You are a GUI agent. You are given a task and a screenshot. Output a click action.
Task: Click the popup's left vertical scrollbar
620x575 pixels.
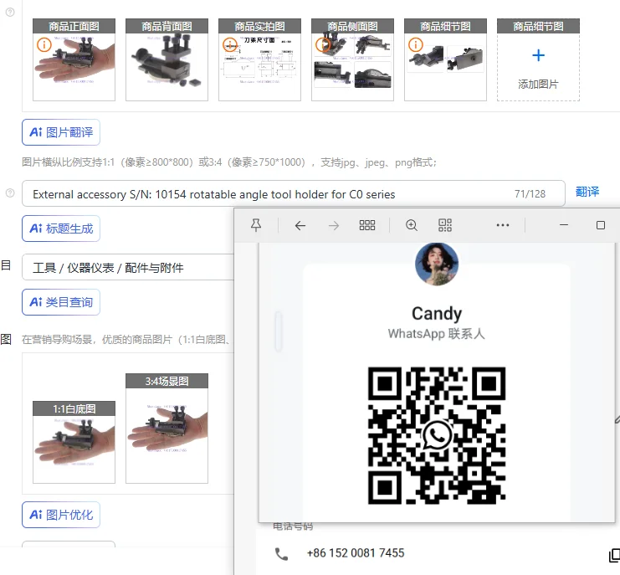point(279,331)
